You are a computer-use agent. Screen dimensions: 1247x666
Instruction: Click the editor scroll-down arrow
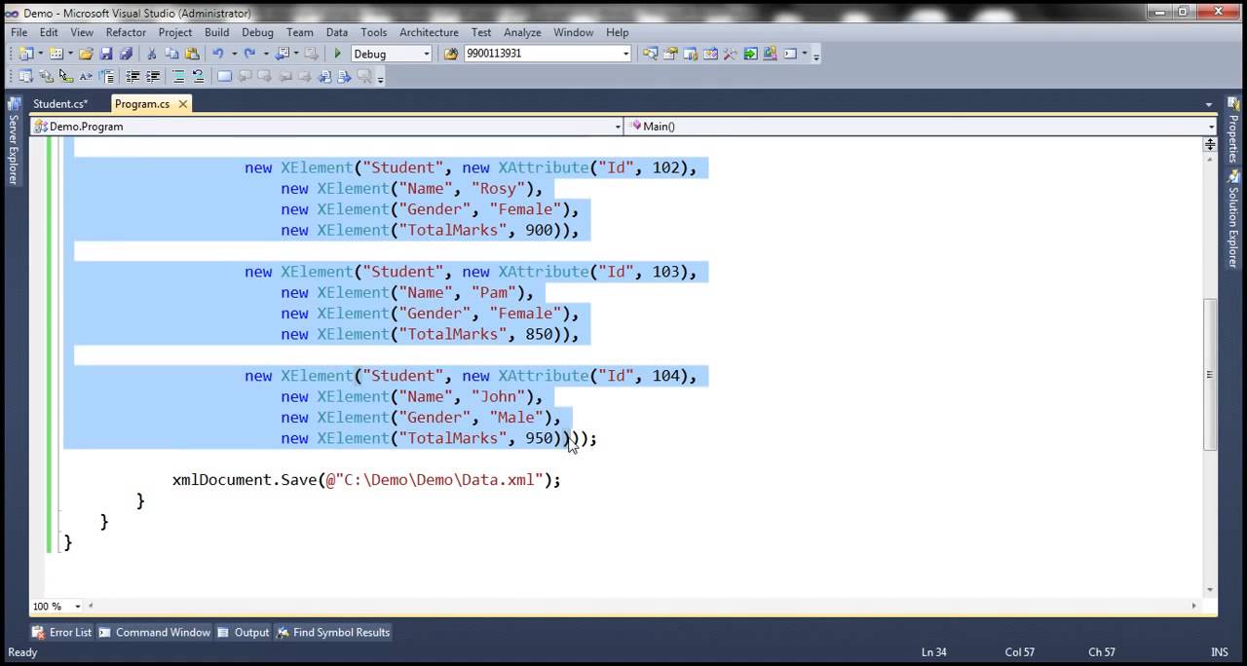pyautogui.click(x=1210, y=589)
